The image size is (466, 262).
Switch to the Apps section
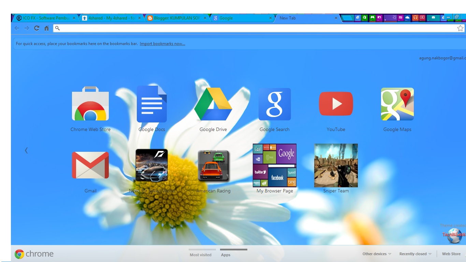[225, 255]
